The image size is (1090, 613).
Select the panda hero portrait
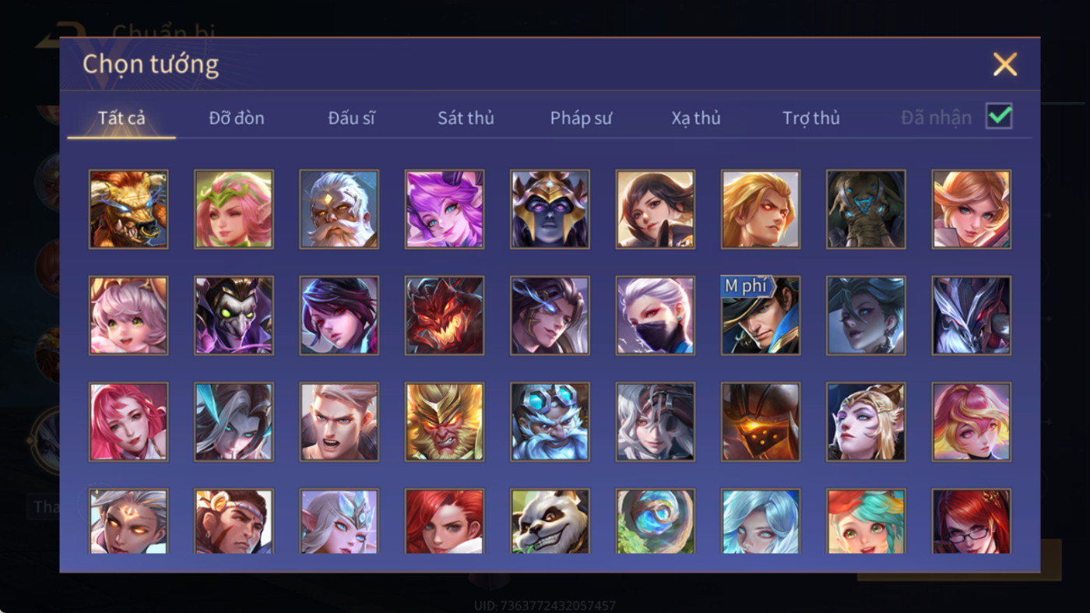pos(550,521)
